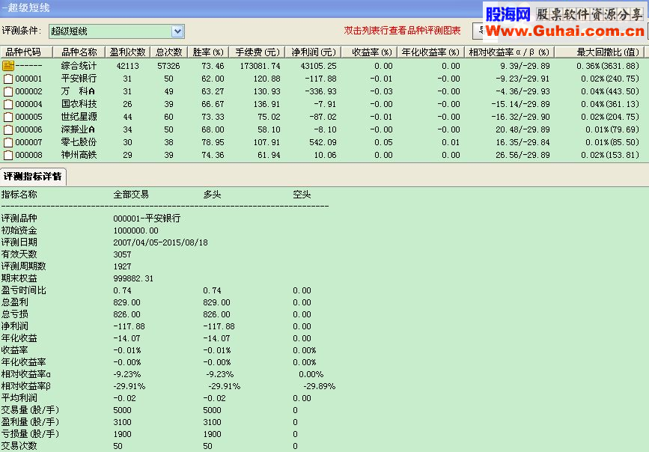Select the 神州高铁 row name
The width and height of the screenshot is (649, 452).
click(79, 156)
